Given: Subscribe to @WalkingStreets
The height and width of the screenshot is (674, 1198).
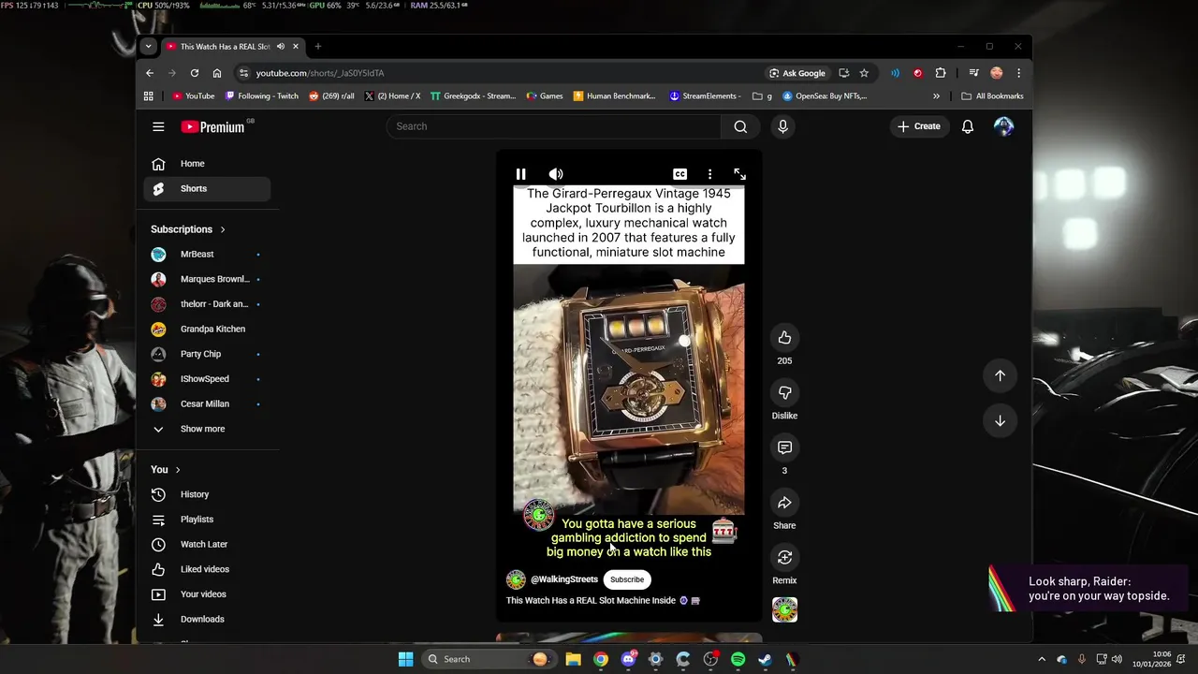Looking at the screenshot, I should click(x=627, y=579).
